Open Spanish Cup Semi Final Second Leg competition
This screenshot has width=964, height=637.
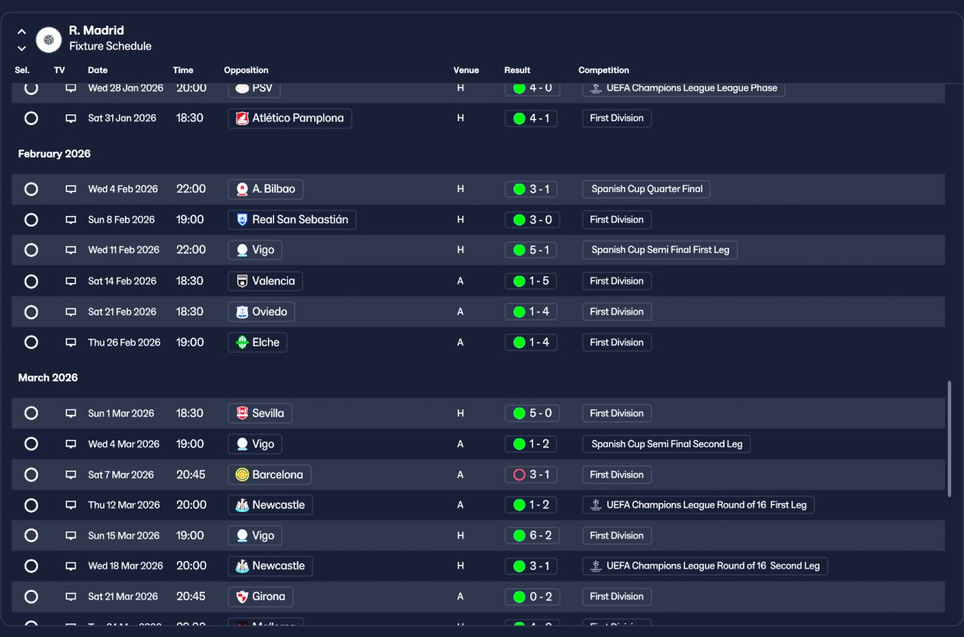(667, 444)
